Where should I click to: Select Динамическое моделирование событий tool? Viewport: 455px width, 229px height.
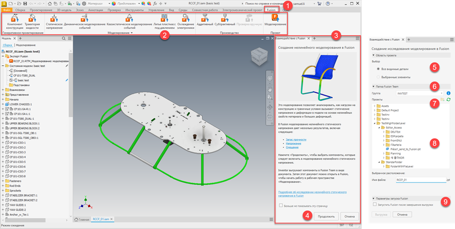(84, 22)
